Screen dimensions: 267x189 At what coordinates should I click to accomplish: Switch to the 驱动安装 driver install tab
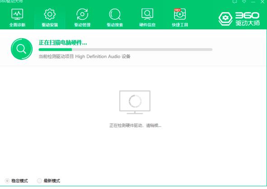(50, 18)
